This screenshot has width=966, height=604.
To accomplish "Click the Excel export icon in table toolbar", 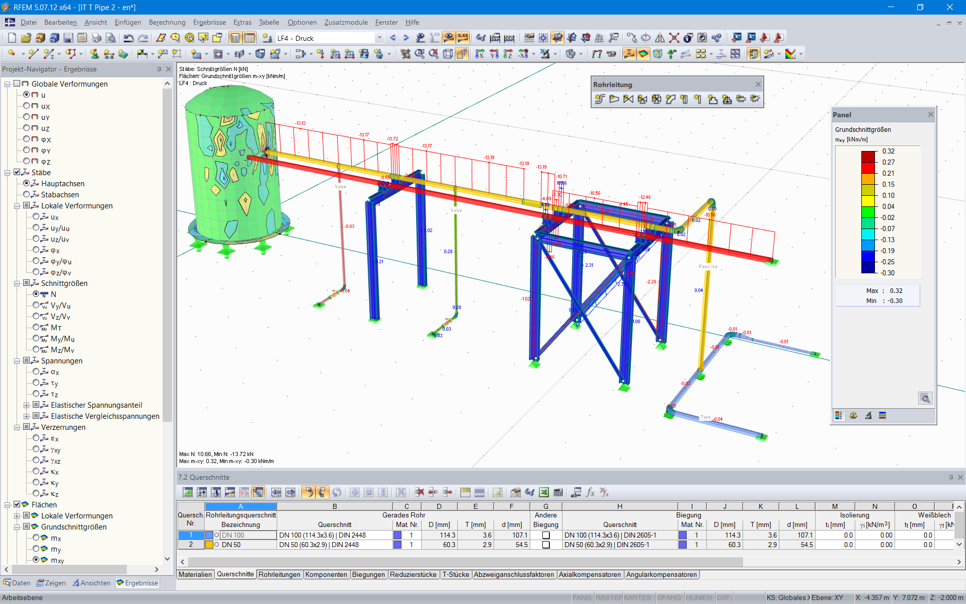I will coord(544,492).
